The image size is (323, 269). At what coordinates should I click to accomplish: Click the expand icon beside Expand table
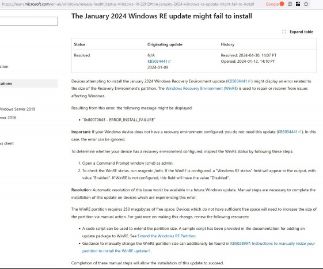tap(284, 32)
